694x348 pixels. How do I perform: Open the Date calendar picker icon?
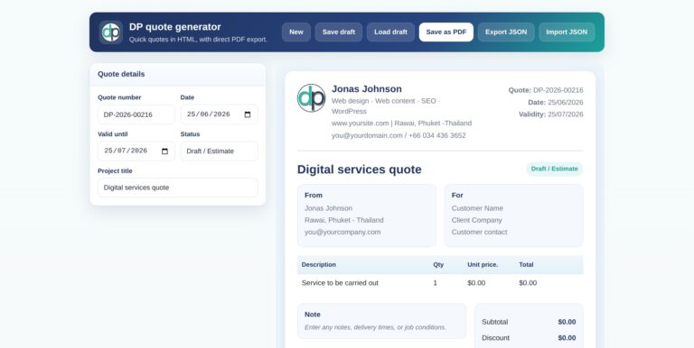click(248, 114)
